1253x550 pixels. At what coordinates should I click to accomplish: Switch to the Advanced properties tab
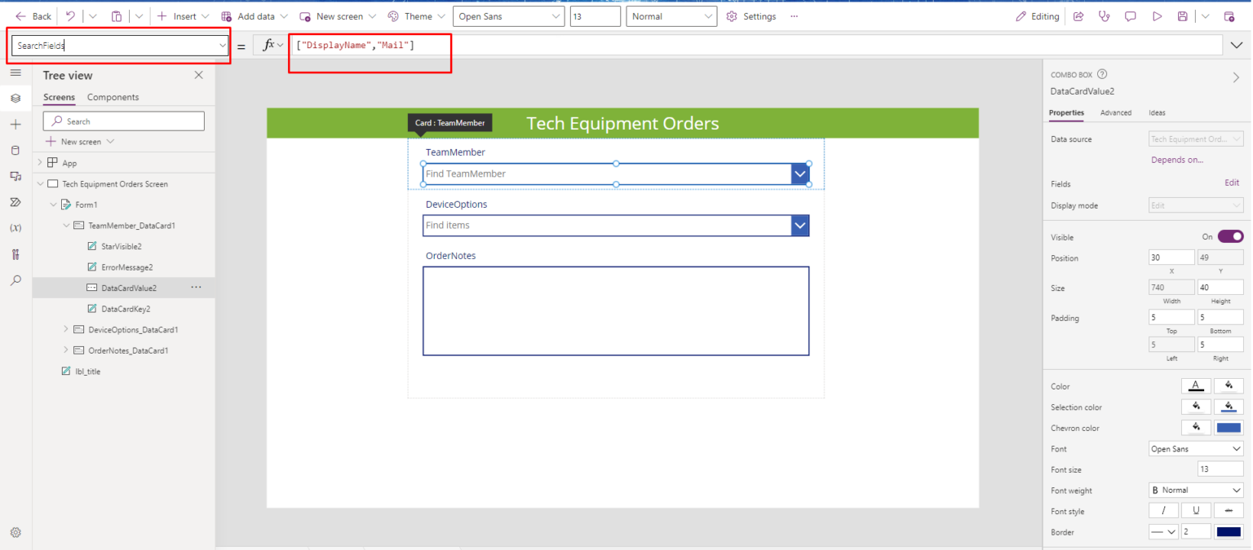tap(1117, 112)
